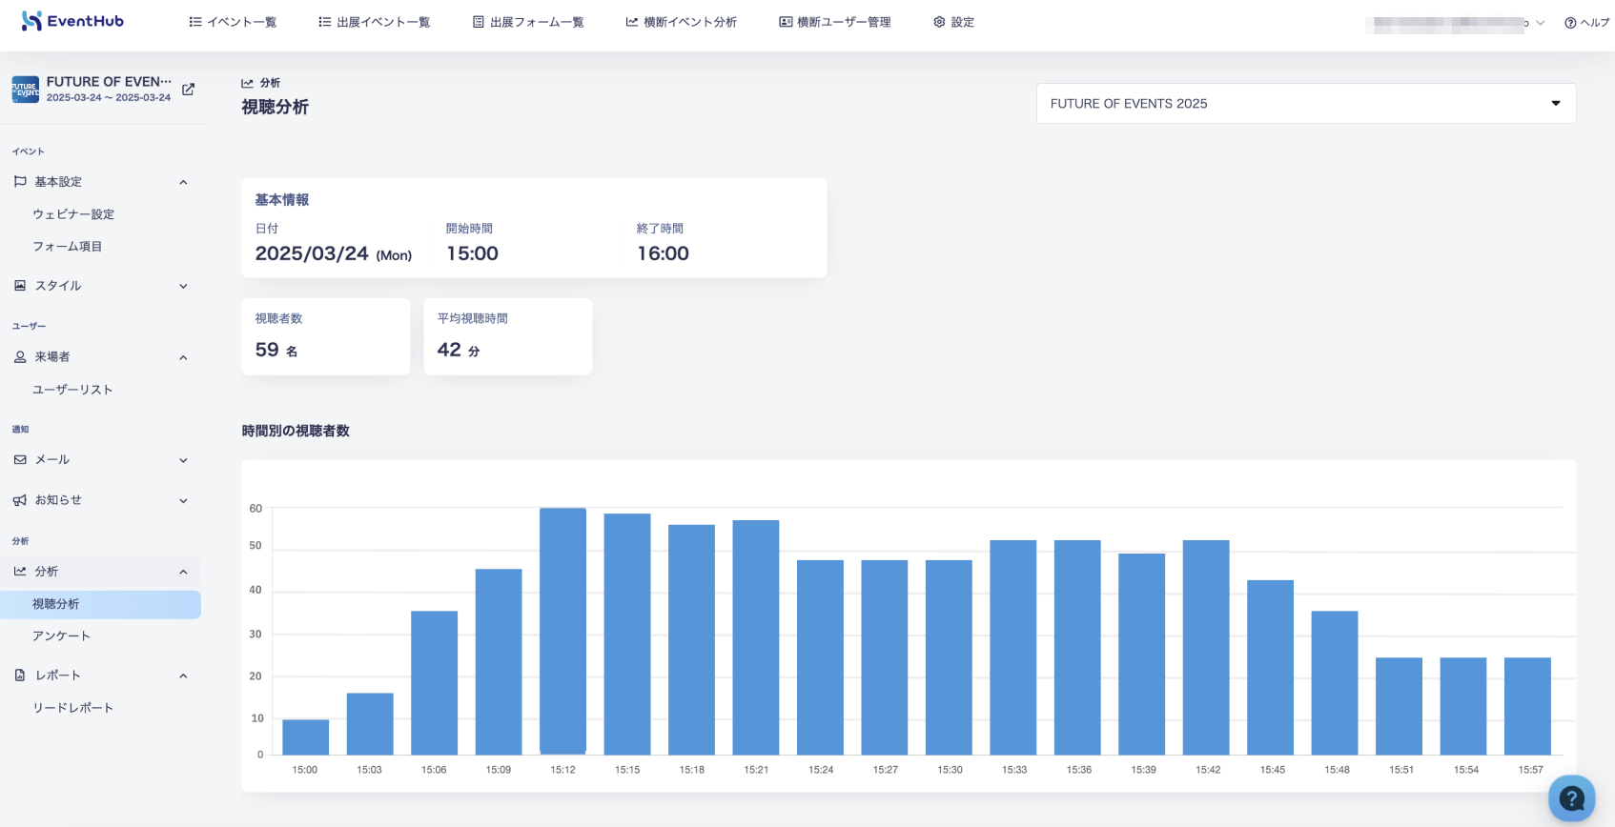
Task: Click the 15:06 bar in viewer chart
Action: [x=435, y=683]
